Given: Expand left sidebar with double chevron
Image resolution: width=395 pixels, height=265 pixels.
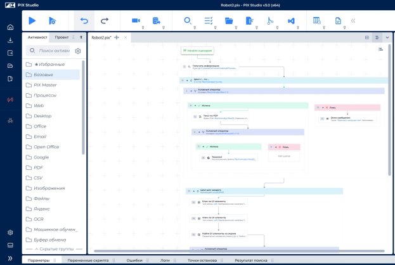Looking at the screenshot, I should click(x=10, y=258).
